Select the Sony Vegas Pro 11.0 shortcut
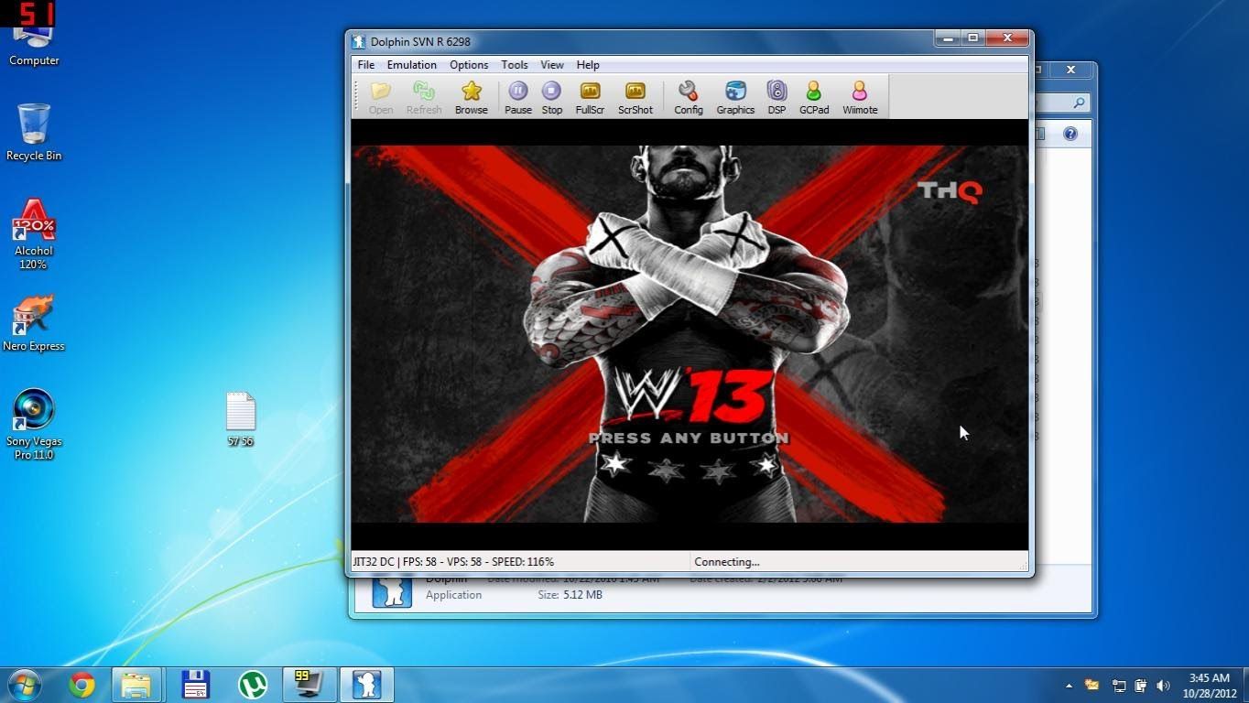 coord(34,424)
